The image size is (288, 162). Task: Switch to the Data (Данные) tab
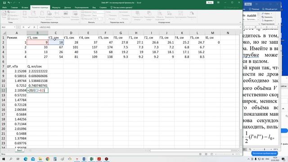pos(67,8)
